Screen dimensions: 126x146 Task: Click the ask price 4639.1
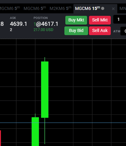(x=18, y=24)
